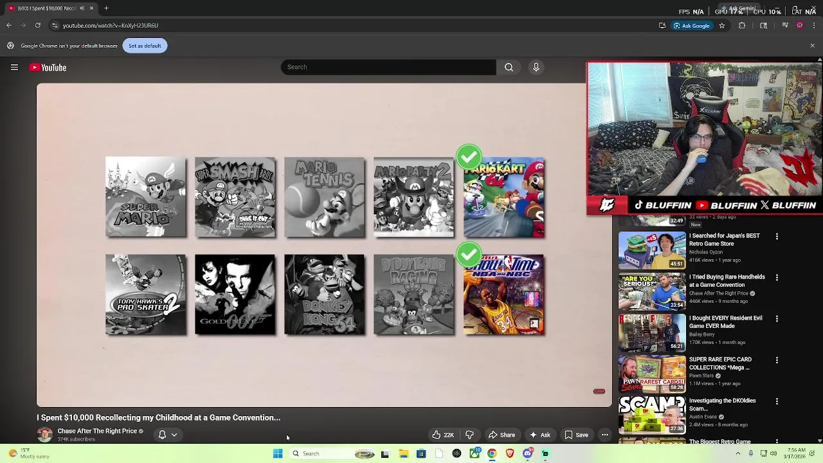Open the Nicholas Oyzon channel name

(x=705, y=252)
